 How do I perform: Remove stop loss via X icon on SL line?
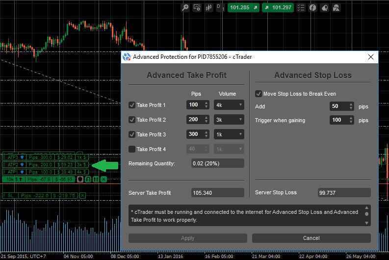[x=82, y=196]
